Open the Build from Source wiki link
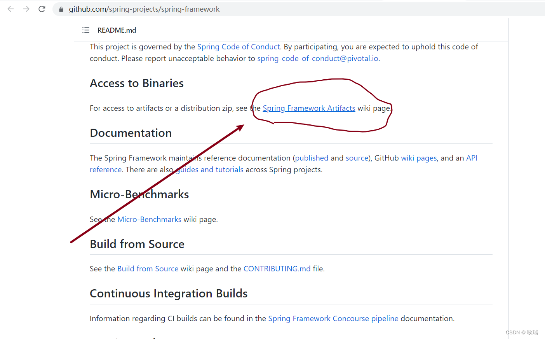The image size is (545, 339). coord(148,269)
